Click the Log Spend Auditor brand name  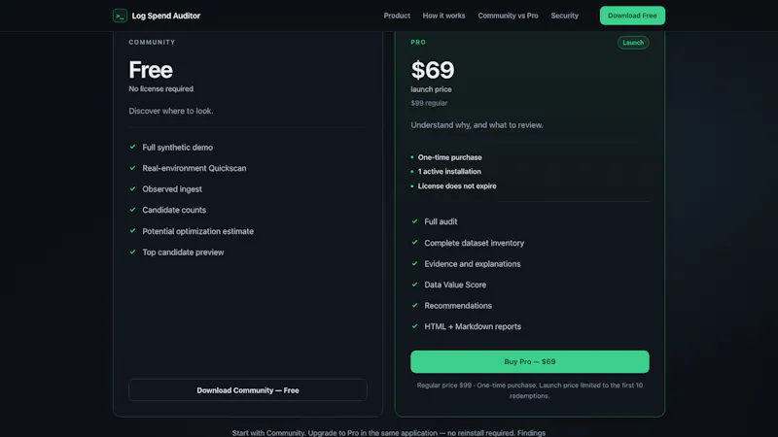[x=166, y=16]
